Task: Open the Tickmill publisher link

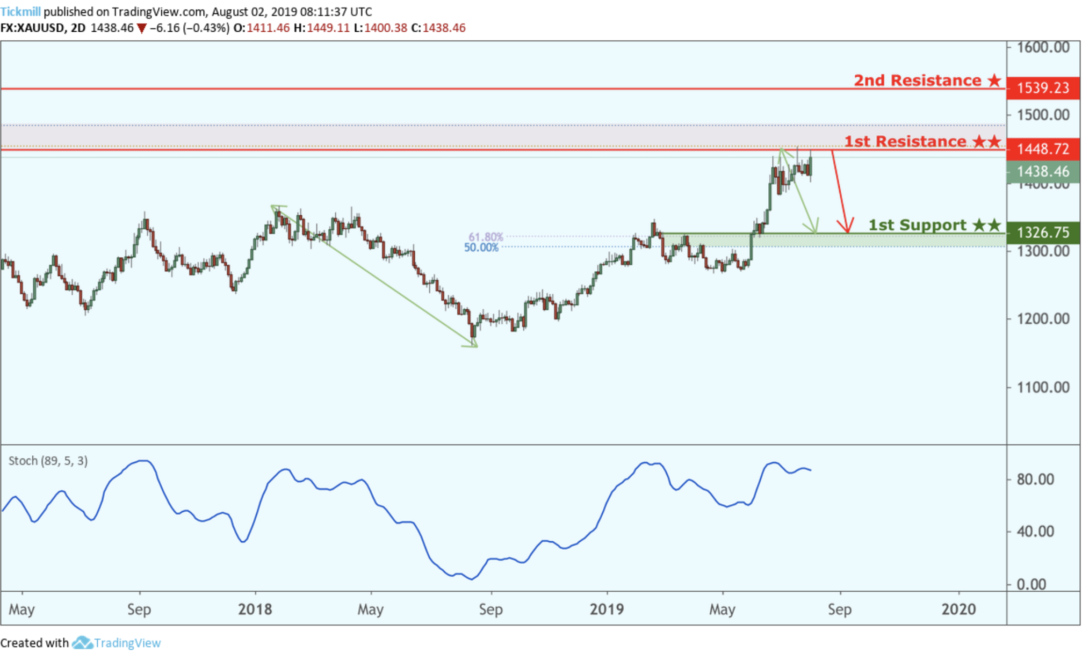Action: pos(20,11)
